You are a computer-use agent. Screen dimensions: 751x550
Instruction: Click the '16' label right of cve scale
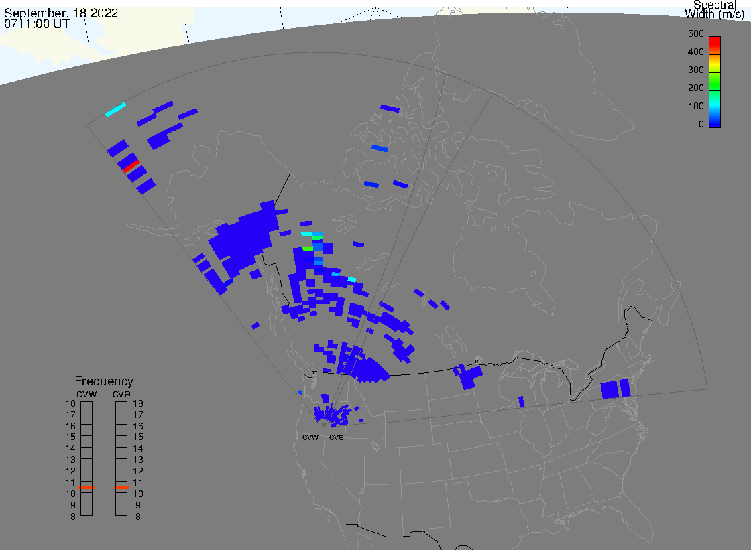pos(138,426)
